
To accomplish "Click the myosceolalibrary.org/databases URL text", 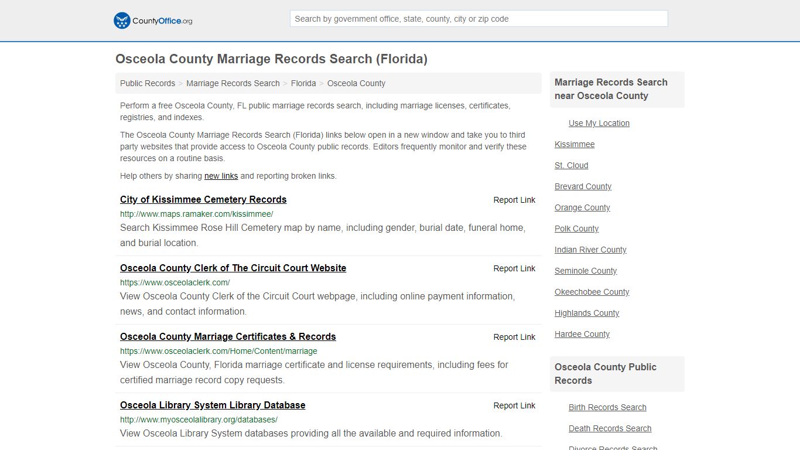I will pos(199,420).
